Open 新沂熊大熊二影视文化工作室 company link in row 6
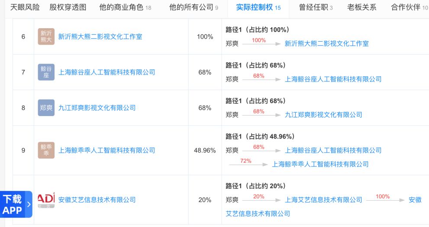The height and width of the screenshot is (227, 429). [100, 36]
